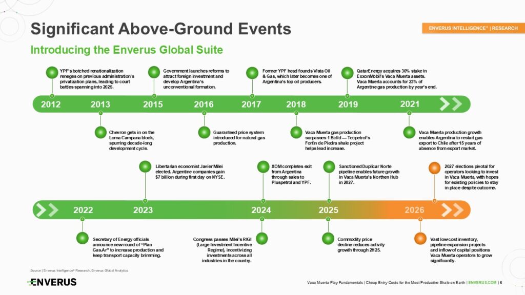Click the green marker for XOM completes exit
The width and height of the screenshot is (525, 295).
coord(263,166)
